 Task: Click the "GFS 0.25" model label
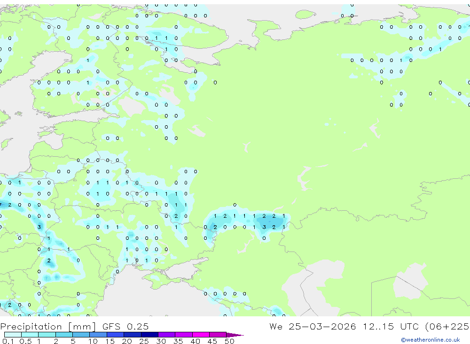click(125, 326)
